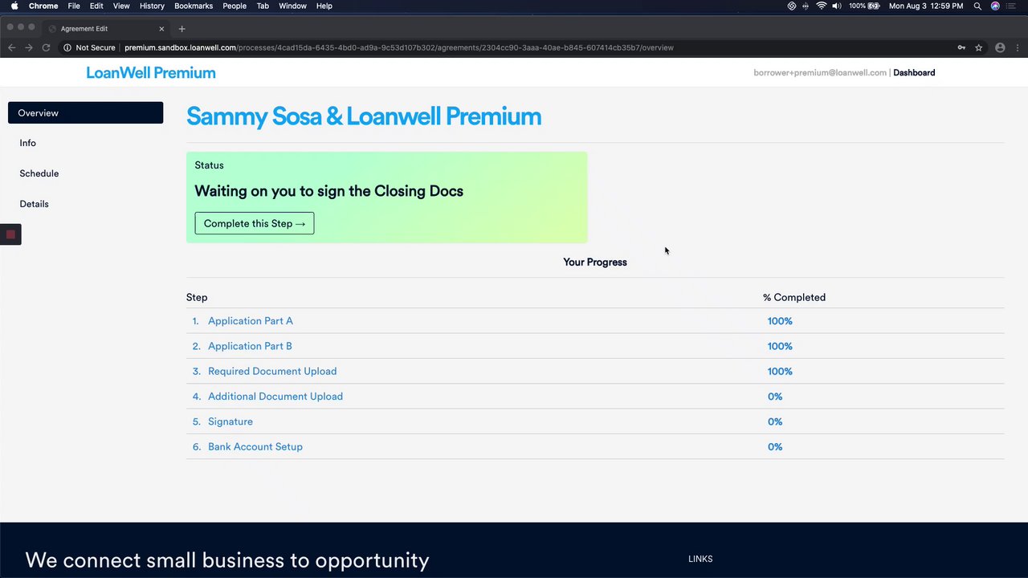This screenshot has width=1028, height=578.
Task: Open the File menu
Action: (x=74, y=6)
